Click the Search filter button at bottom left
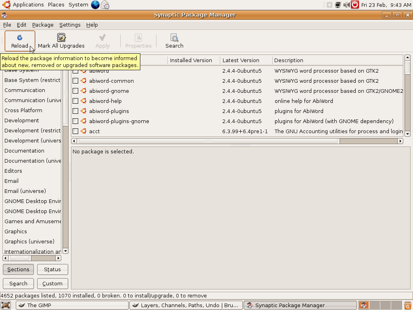 pos(18,284)
